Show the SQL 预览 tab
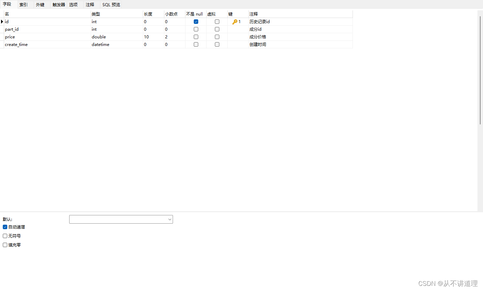Screen dimensions: 483x290 (111, 4)
